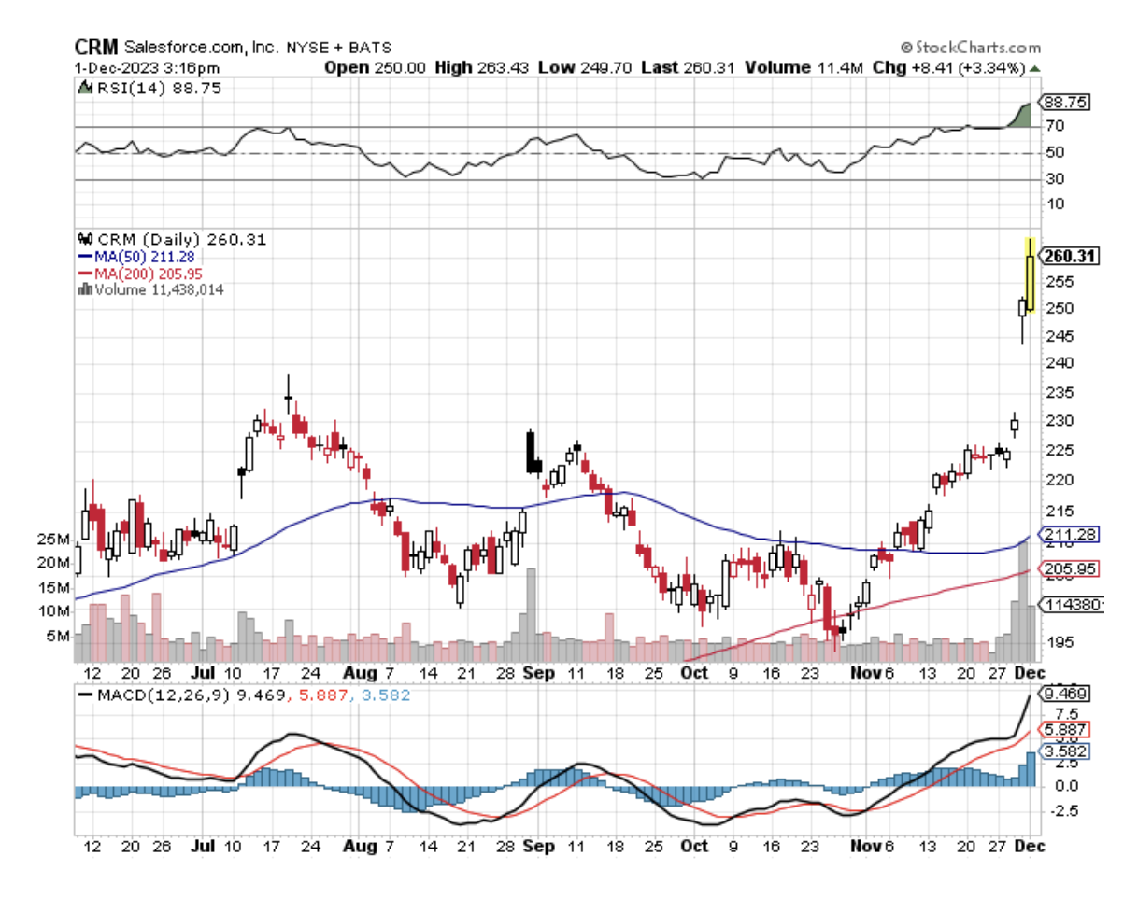Click the Oct label on MACD axis
This screenshot has height=898, width=1138.
(693, 846)
